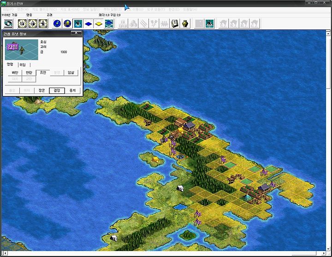Click the 중지 button to cancel
Image resolution: width=332 pixels, height=257 pixels.
(72, 91)
